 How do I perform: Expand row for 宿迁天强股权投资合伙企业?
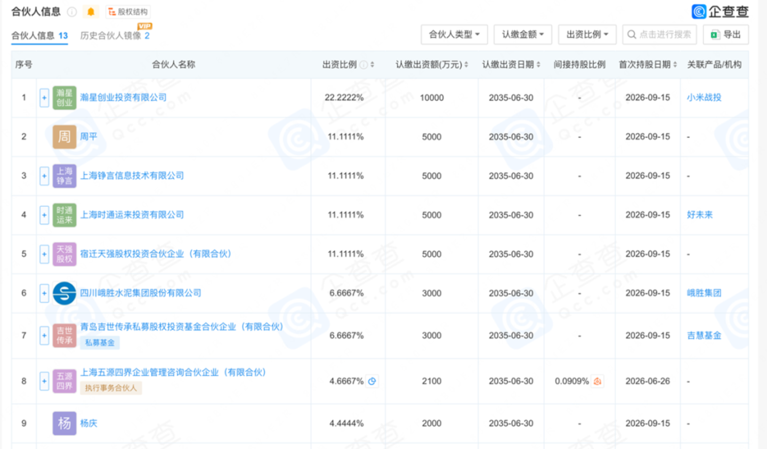coord(44,254)
